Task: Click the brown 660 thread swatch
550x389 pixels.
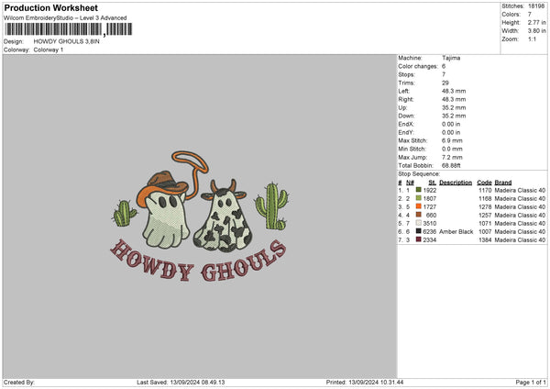Action: (x=419, y=215)
